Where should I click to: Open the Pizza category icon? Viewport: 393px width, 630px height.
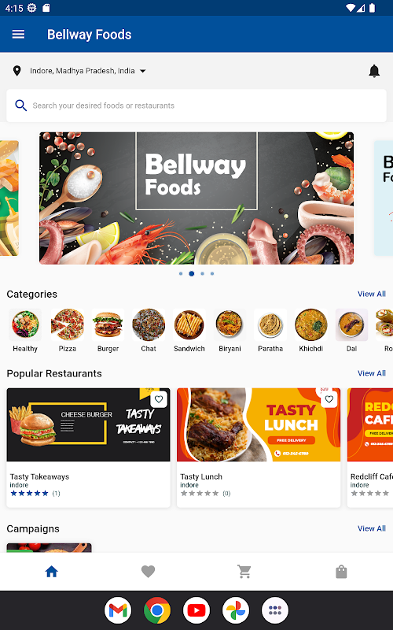click(x=68, y=324)
